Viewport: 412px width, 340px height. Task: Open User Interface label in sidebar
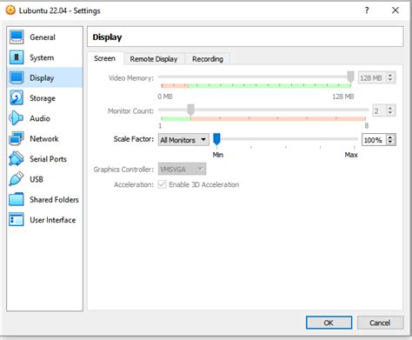click(x=53, y=220)
